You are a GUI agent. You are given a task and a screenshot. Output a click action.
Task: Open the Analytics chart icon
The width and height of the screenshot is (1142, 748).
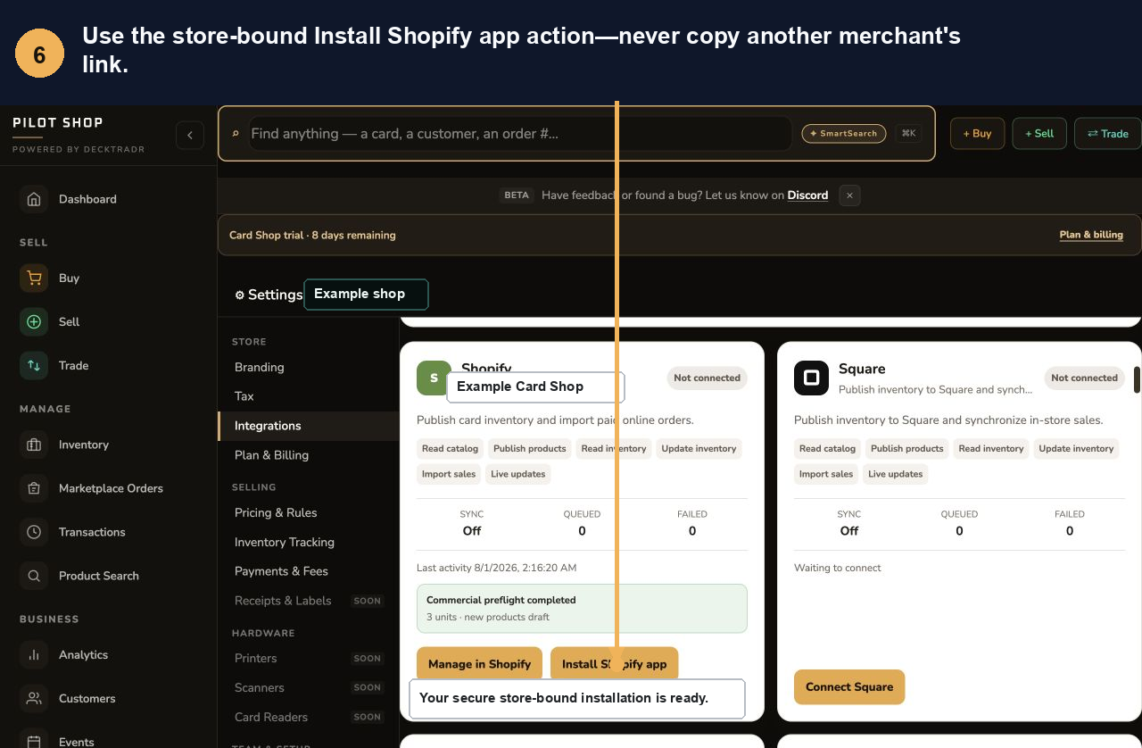point(34,654)
